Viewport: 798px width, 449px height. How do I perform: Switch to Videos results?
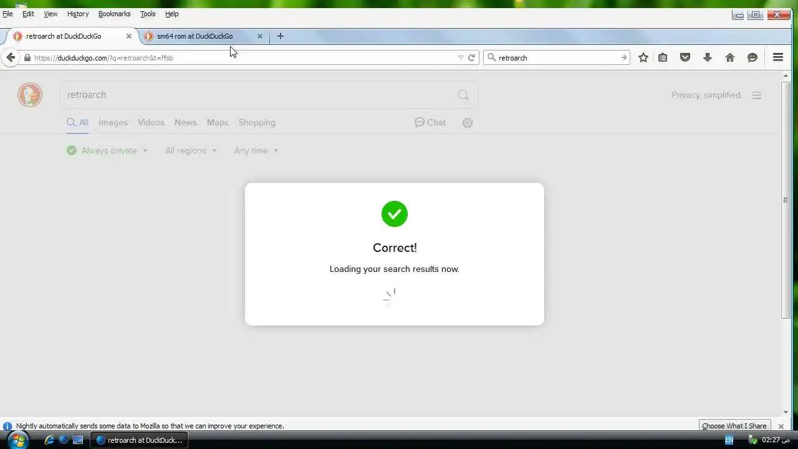[x=151, y=122]
